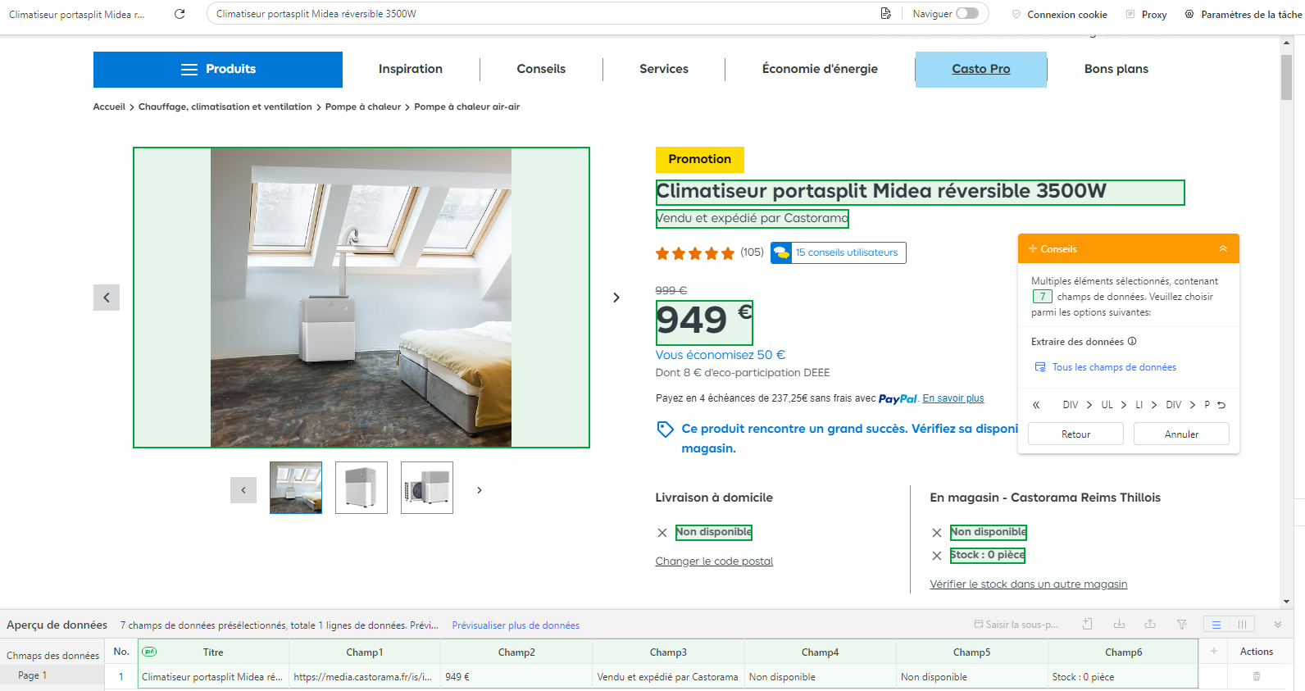Open the Proxy settings
The image size is (1305, 691).
[1146, 15]
